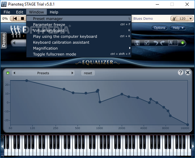Image resolution: width=195 pixels, height=158 pixels.
Task: Open the Help menu in menu bar
Action: coord(54,12)
